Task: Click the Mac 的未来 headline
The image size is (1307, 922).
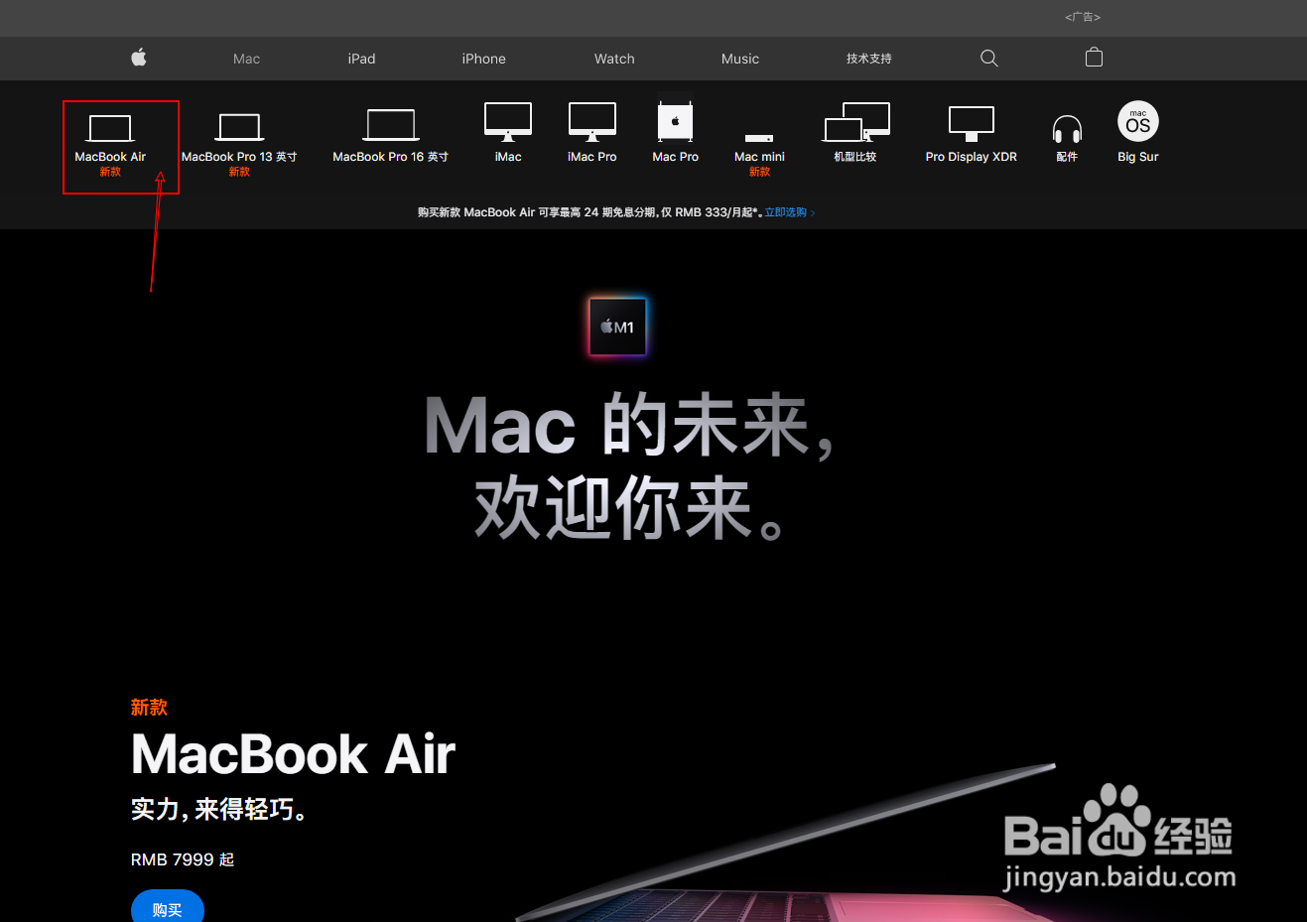Action: pos(628,427)
